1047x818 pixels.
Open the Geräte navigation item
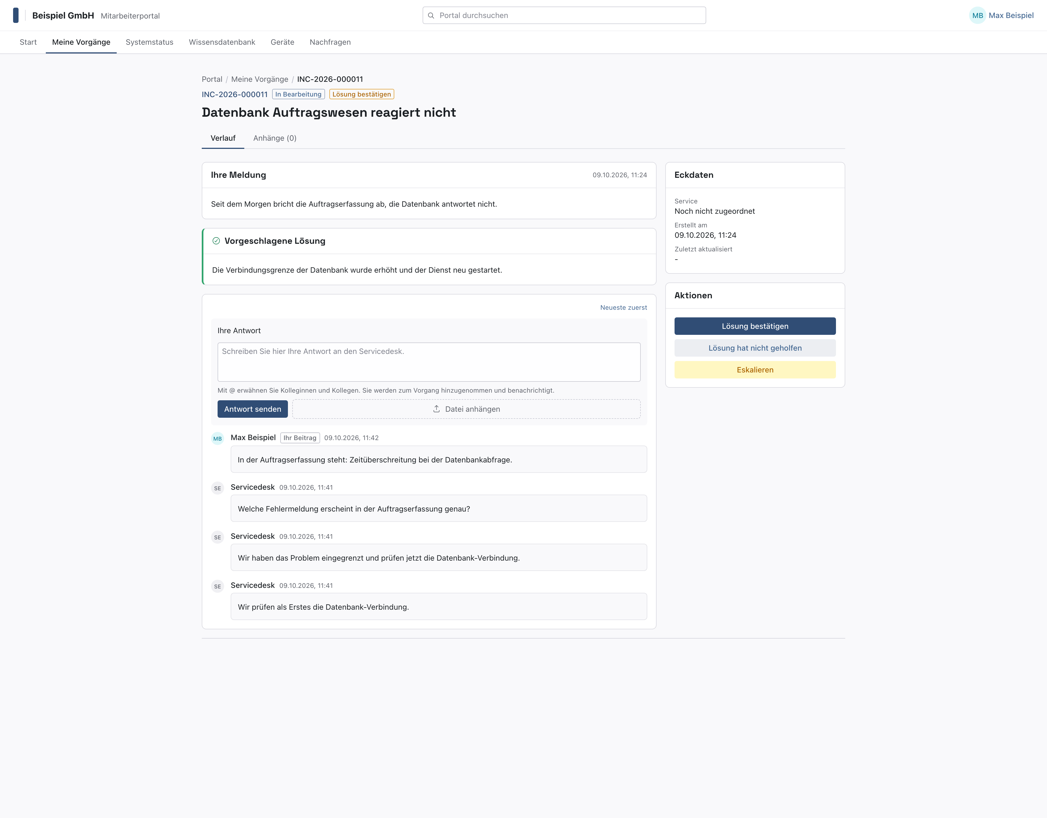[282, 42]
